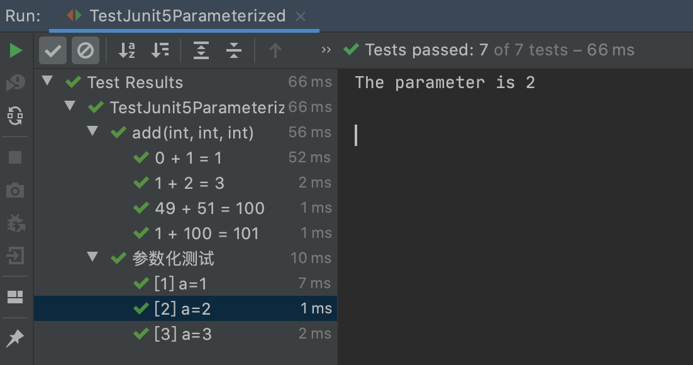The height and width of the screenshot is (365, 693).
Task: Select the 49 + 51 = 100 test result
Action: (x=209, y=208)
